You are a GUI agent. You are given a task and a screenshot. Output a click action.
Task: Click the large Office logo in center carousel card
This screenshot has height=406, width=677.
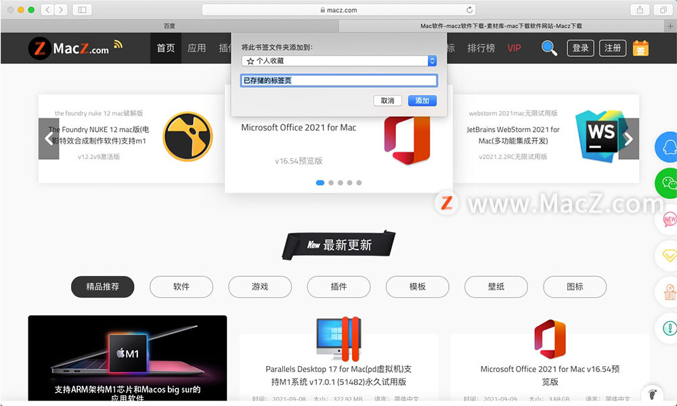(407, 140)
